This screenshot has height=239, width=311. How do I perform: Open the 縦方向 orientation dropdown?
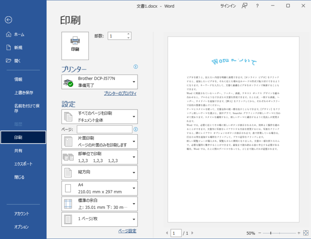100,173
